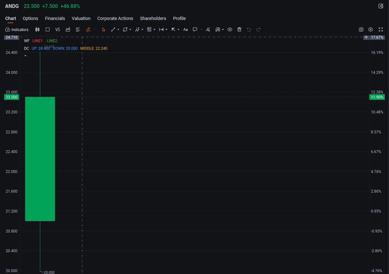Click the 11.90% green tag on right axis
The image size is (389, 274).
pyautogui.click(x=377, y=97)
